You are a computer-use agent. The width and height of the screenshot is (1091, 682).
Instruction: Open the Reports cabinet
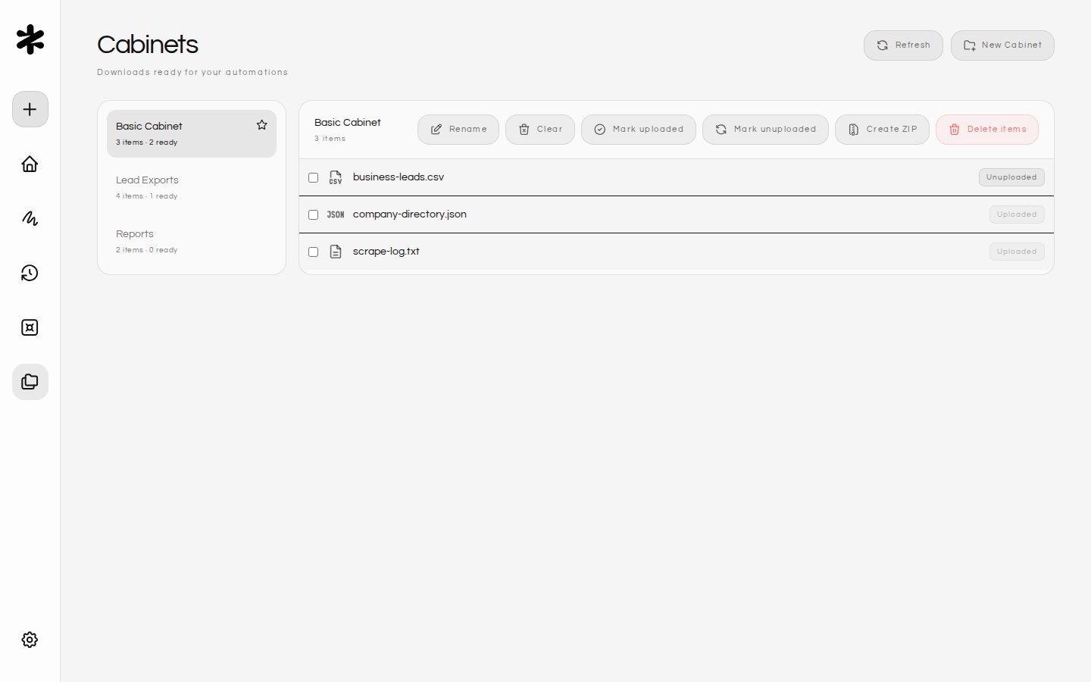coord(192,241)
